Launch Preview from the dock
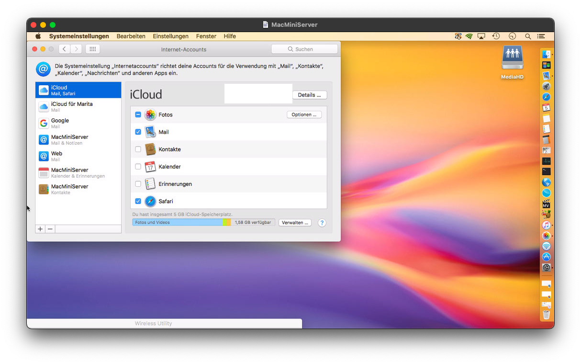This screenshot has height=364, width=581. click(546, 76)
